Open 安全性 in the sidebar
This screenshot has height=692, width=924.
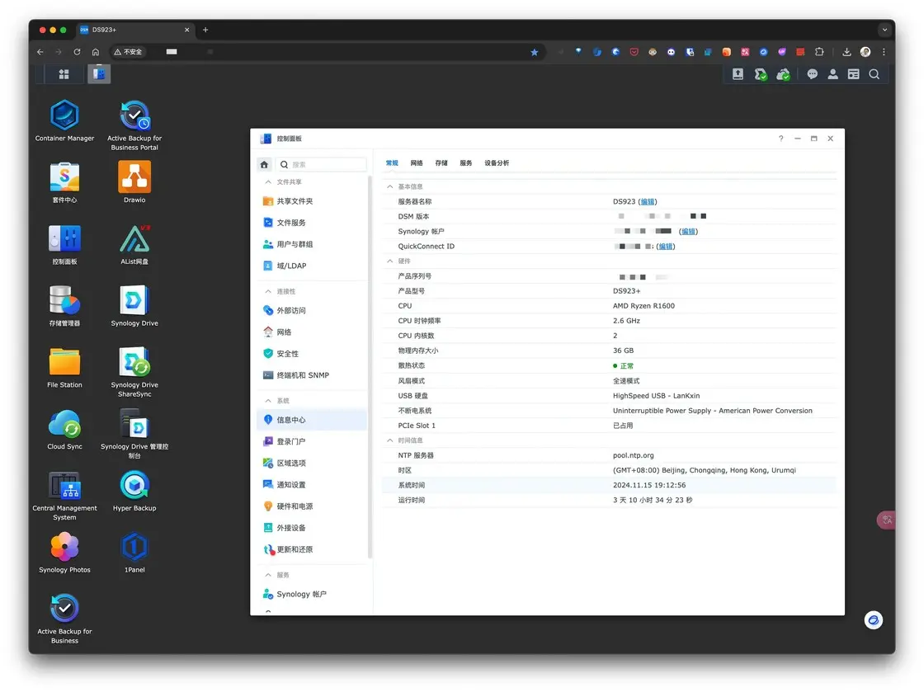(x=312, y=353)
